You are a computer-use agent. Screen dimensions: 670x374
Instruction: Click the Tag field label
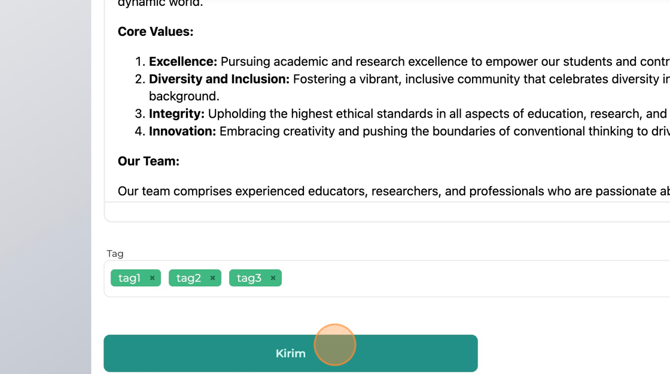point(115,253)
